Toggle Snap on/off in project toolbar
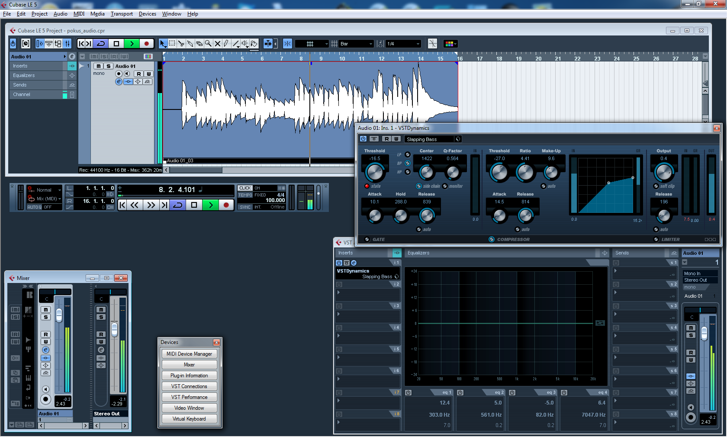 [287, 44]
